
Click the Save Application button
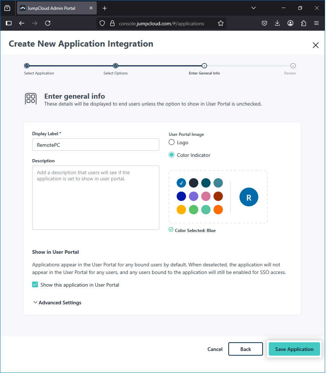294,349
